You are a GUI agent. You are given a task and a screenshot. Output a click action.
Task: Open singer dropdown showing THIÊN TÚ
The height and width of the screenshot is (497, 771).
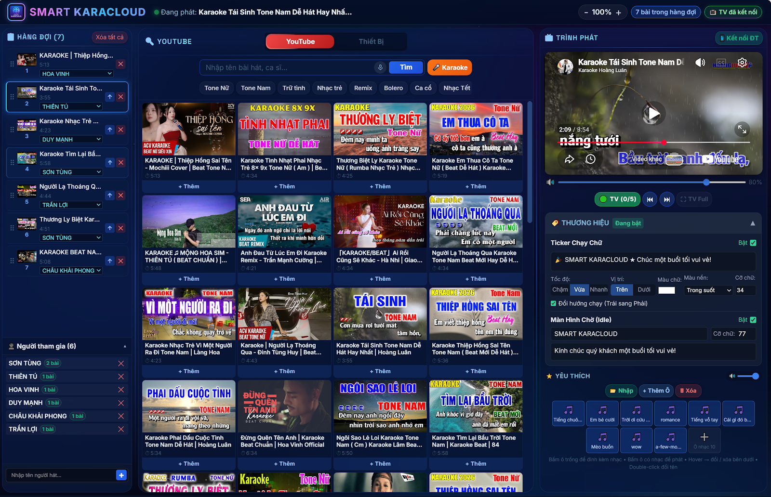71,106
